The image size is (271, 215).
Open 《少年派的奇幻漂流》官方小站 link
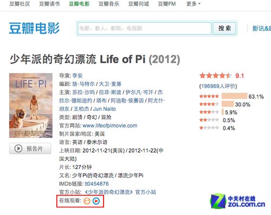[120, 192]
